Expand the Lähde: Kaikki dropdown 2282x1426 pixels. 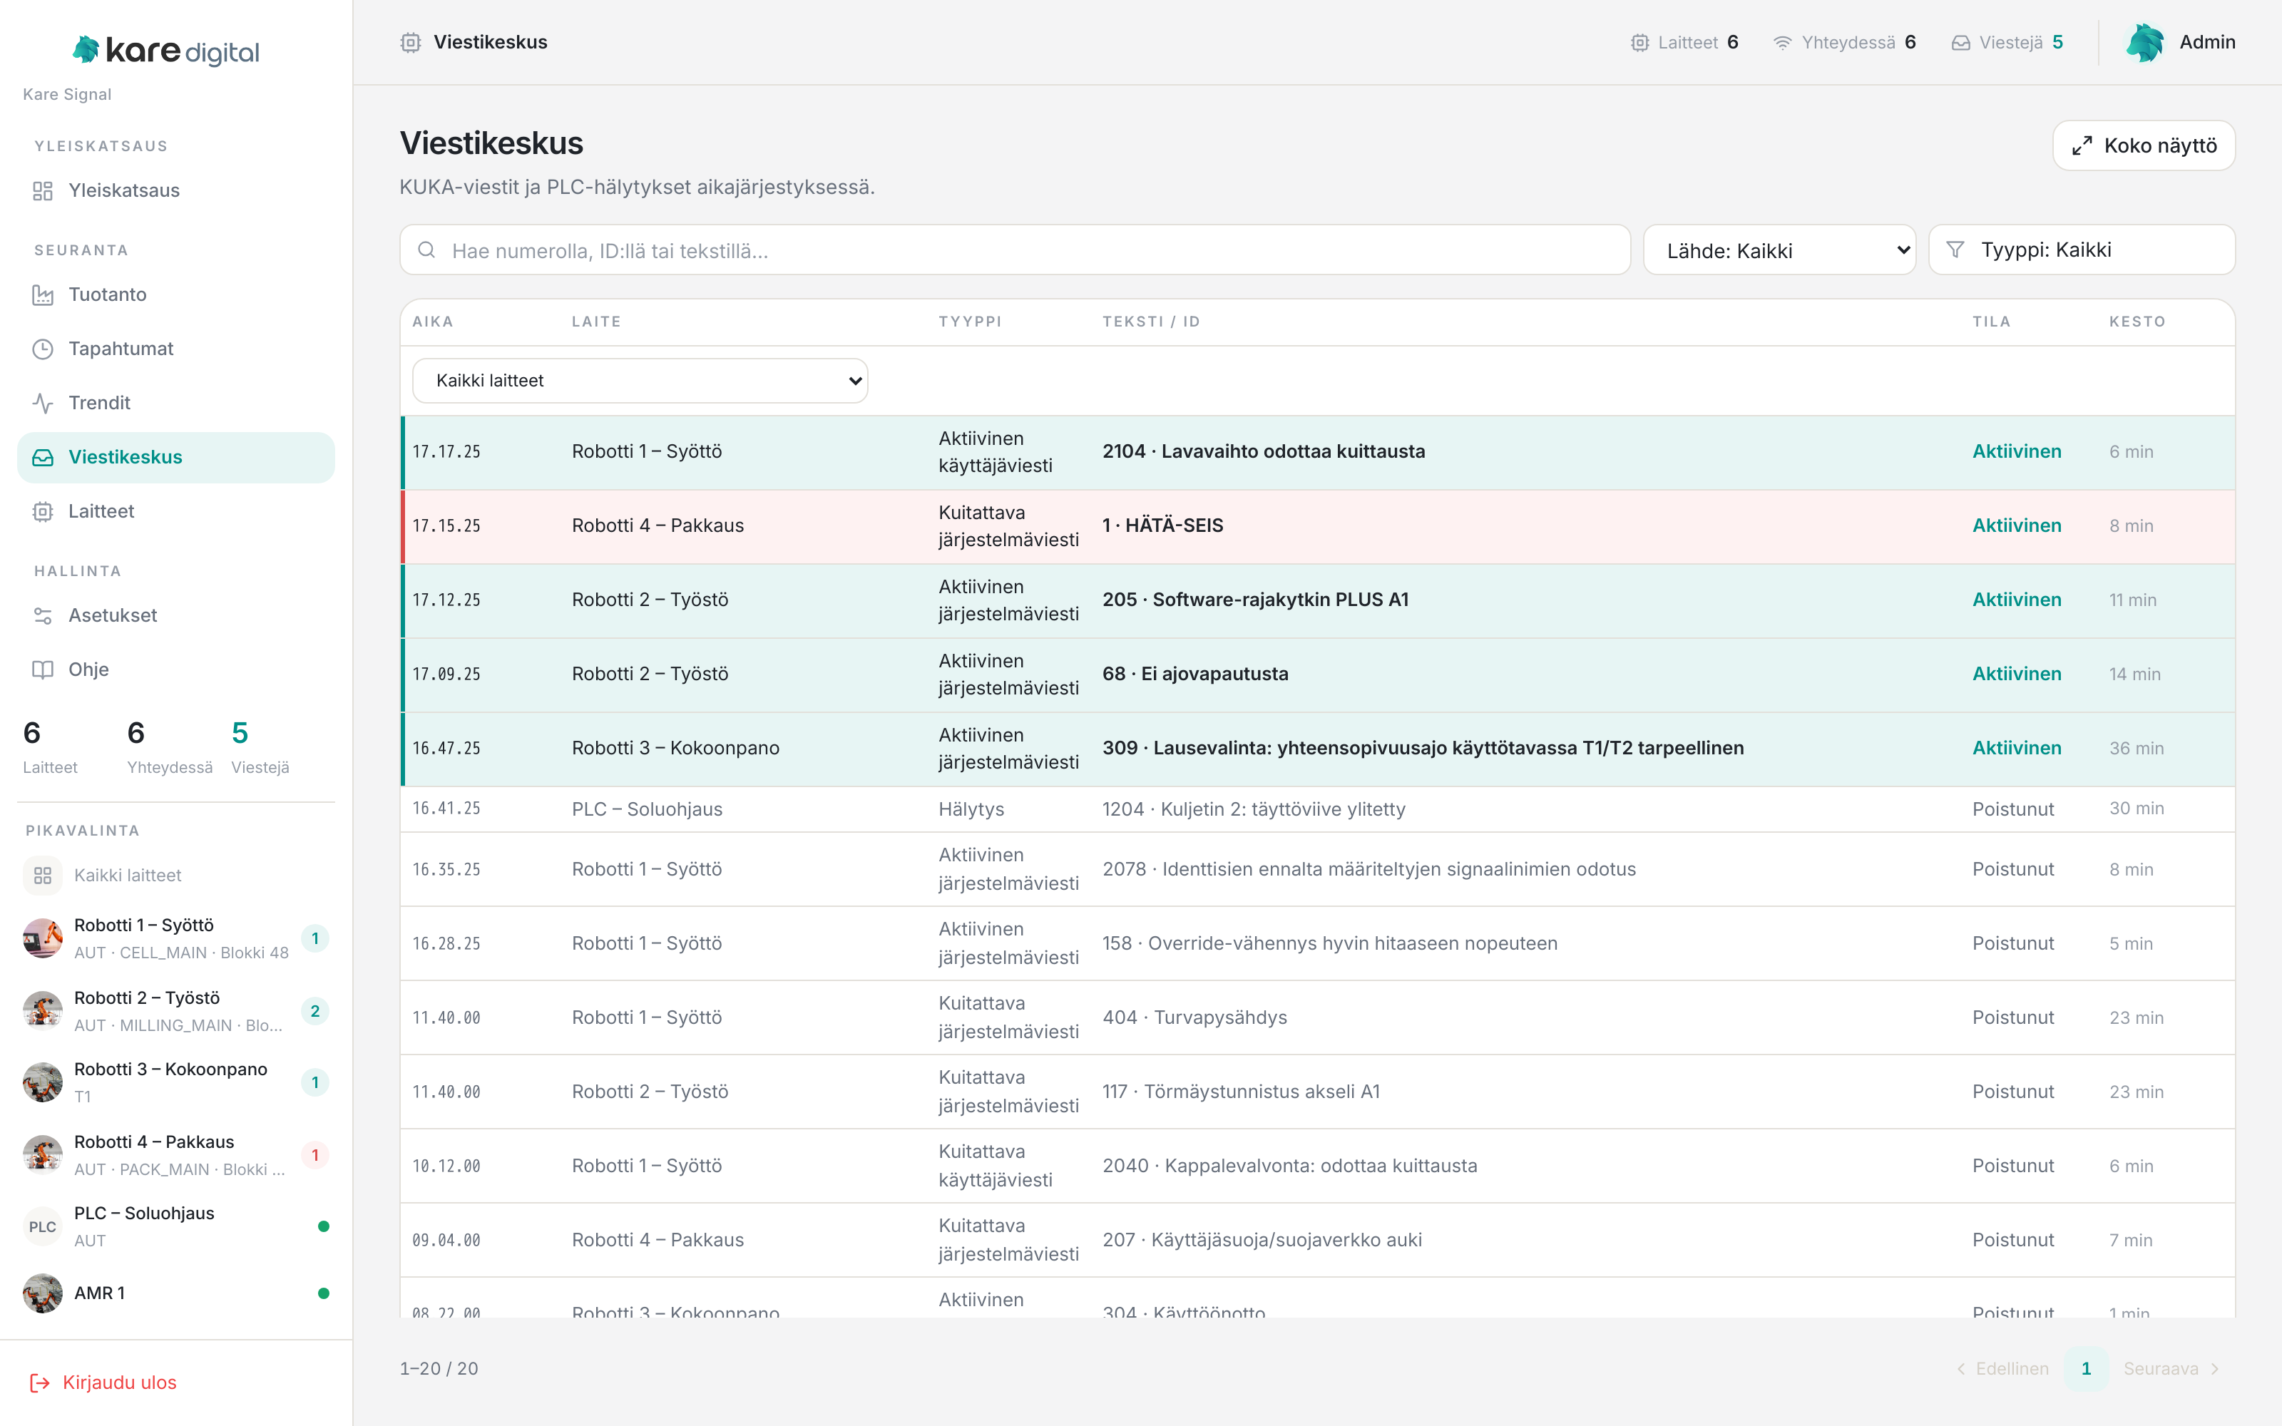coord(1779,250)
